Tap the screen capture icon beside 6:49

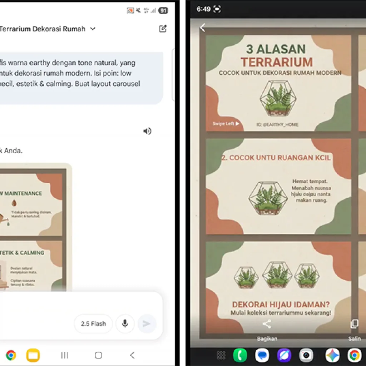tap(217, 9)
